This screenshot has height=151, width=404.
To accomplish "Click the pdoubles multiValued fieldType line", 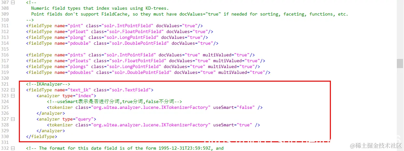I will point(148,72).
